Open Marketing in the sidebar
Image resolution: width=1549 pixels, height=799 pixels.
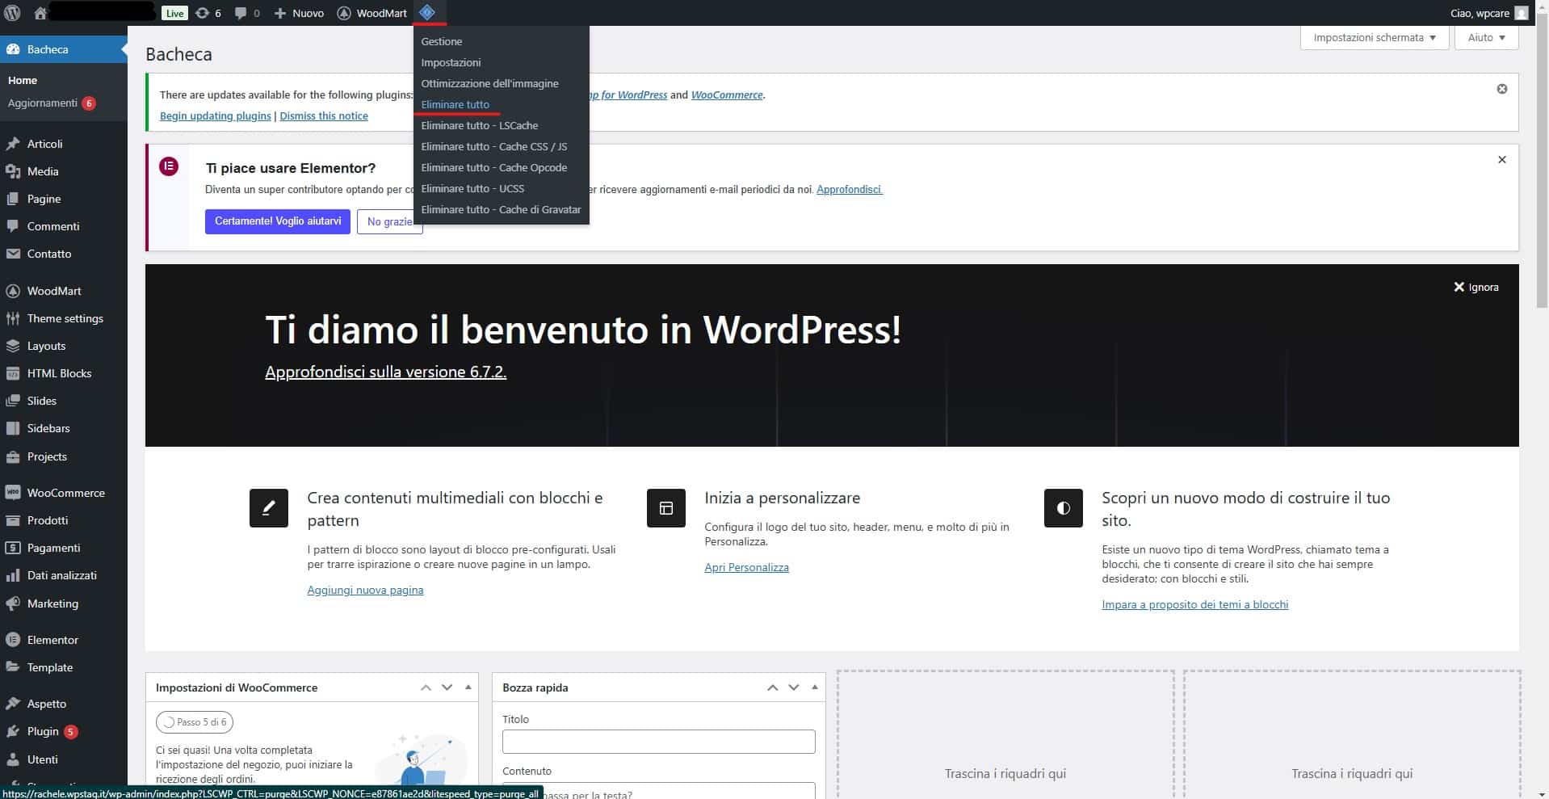64,603
